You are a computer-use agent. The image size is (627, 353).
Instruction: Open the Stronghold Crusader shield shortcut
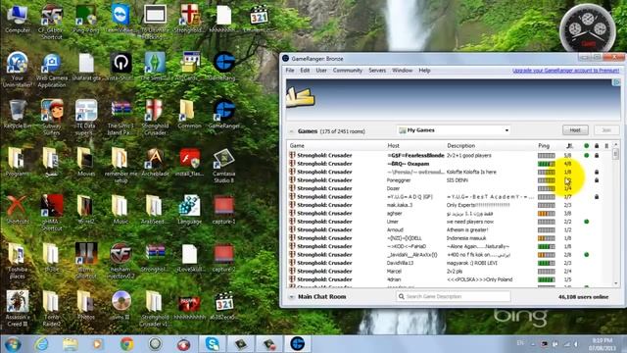click(x=155, y=118)
